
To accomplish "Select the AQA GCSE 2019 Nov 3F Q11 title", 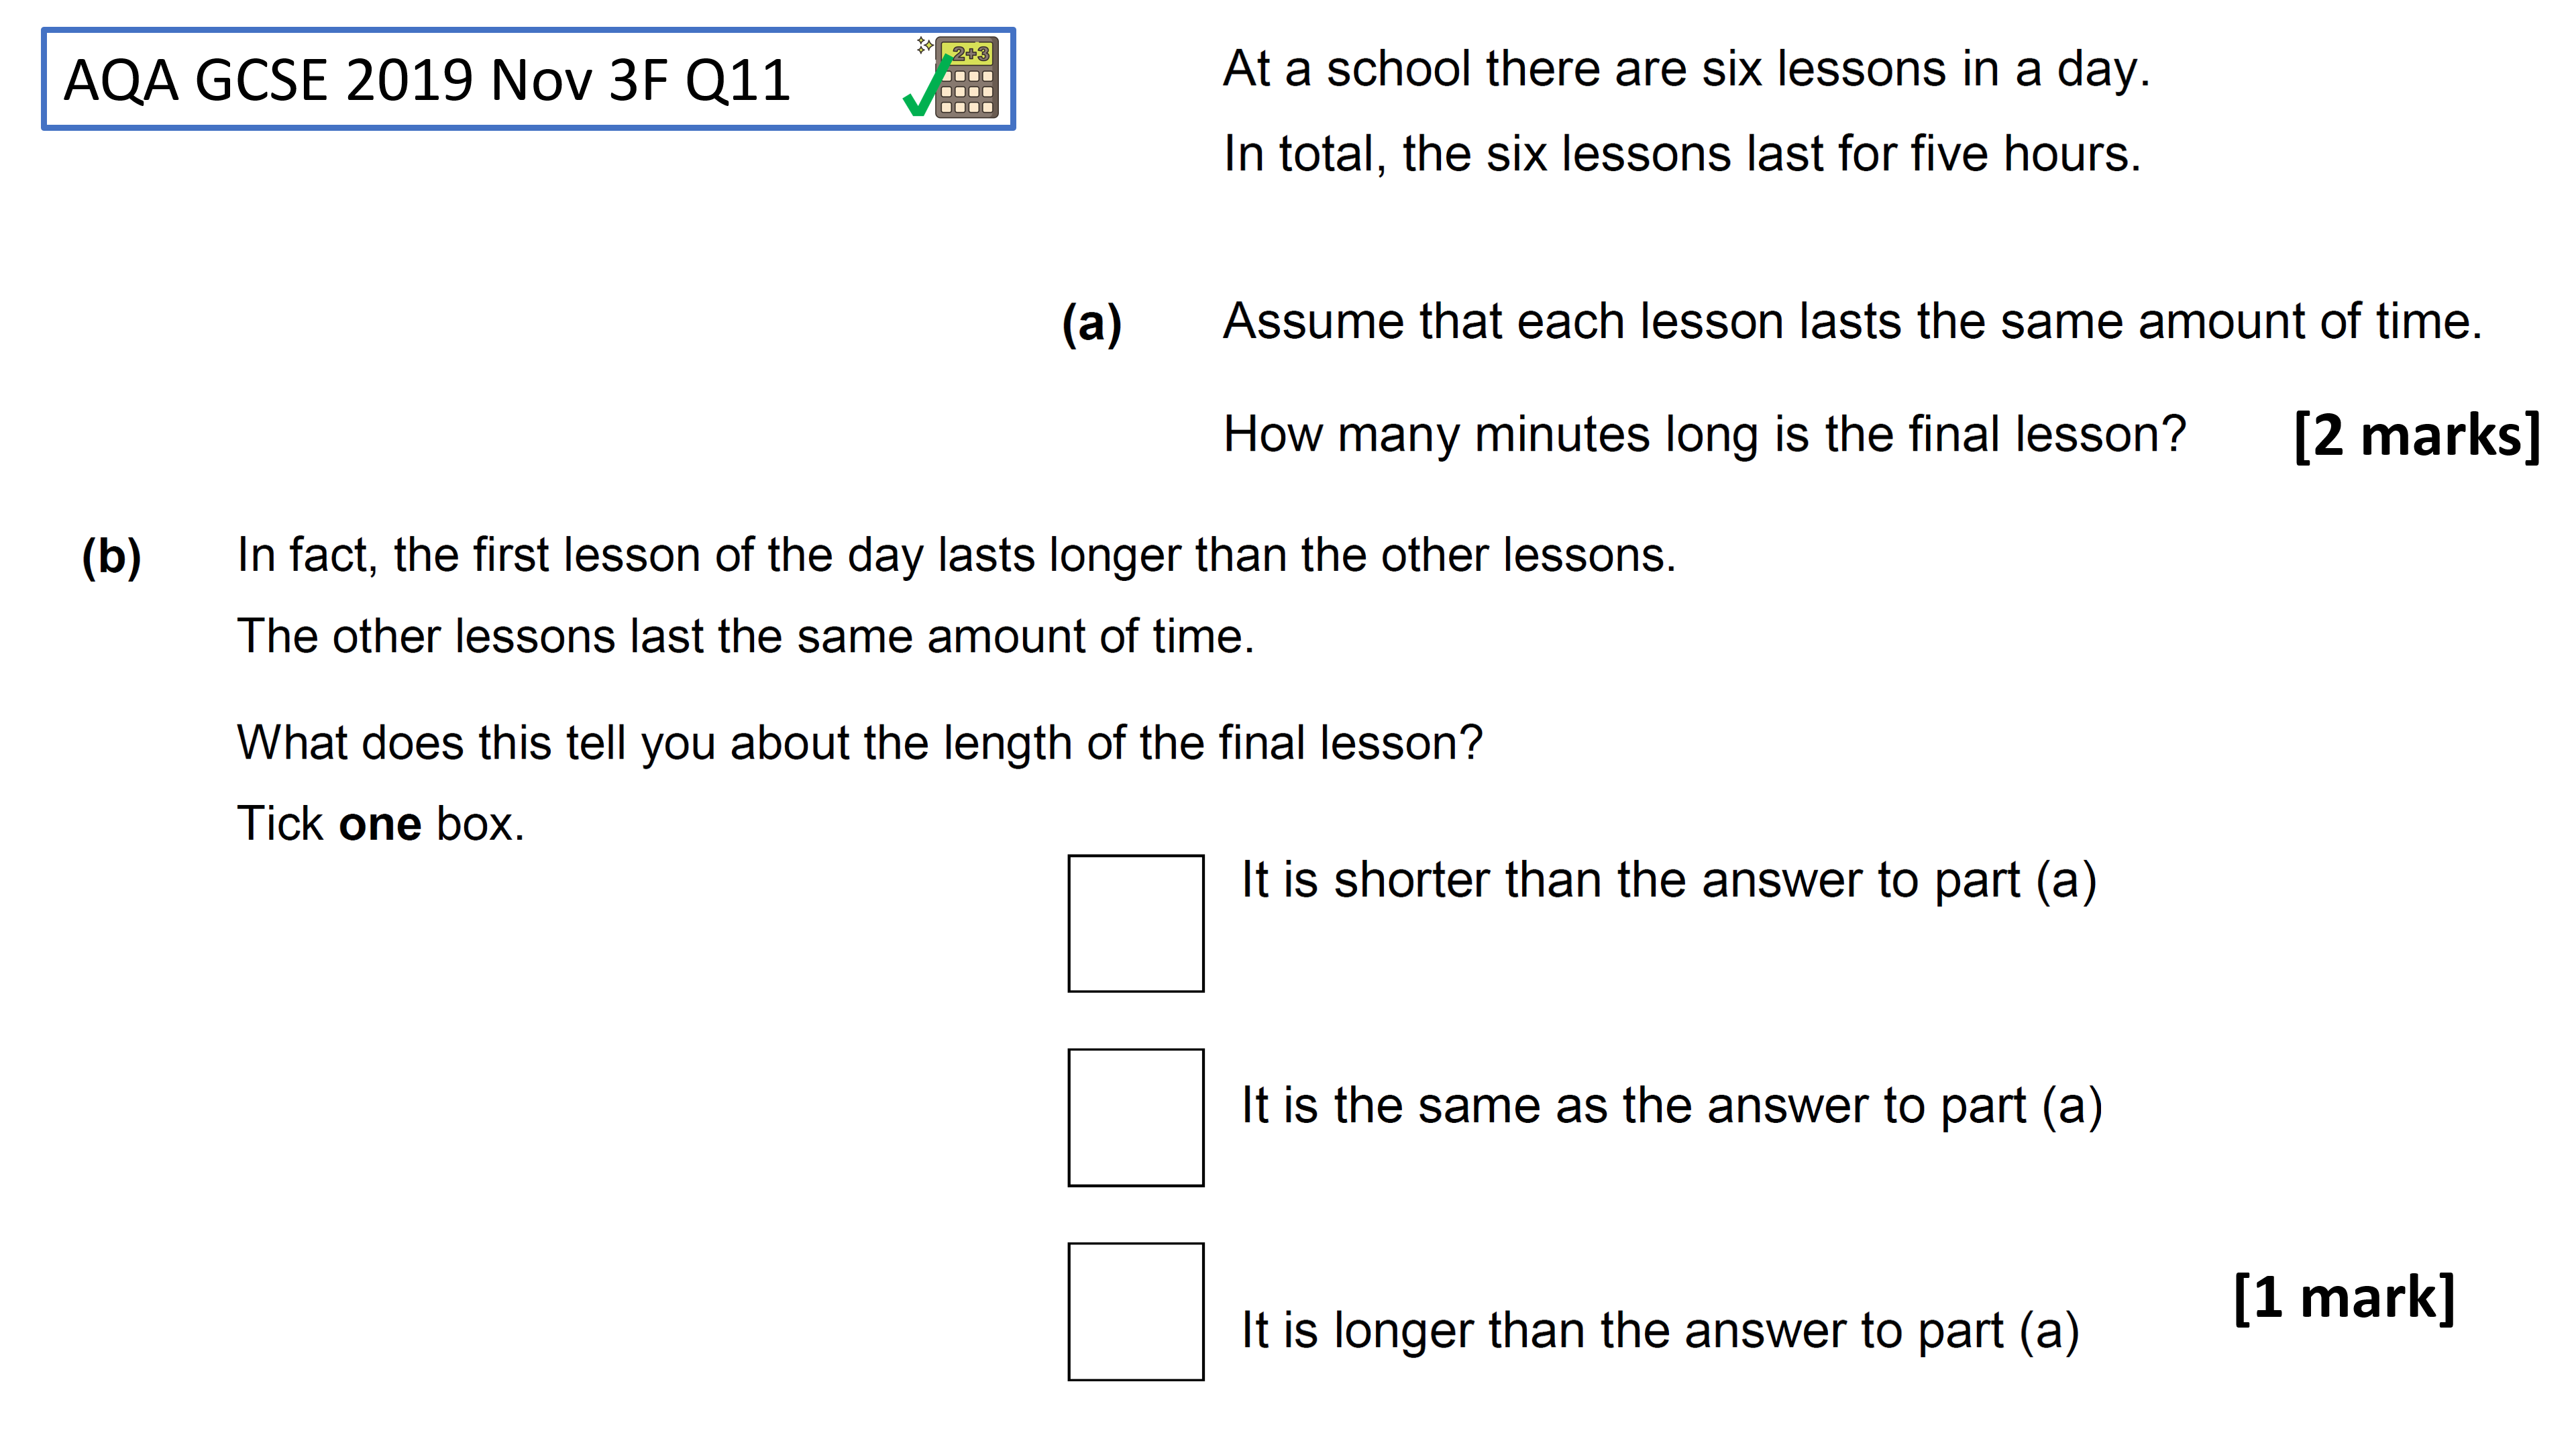I will [x=427, y=80].
